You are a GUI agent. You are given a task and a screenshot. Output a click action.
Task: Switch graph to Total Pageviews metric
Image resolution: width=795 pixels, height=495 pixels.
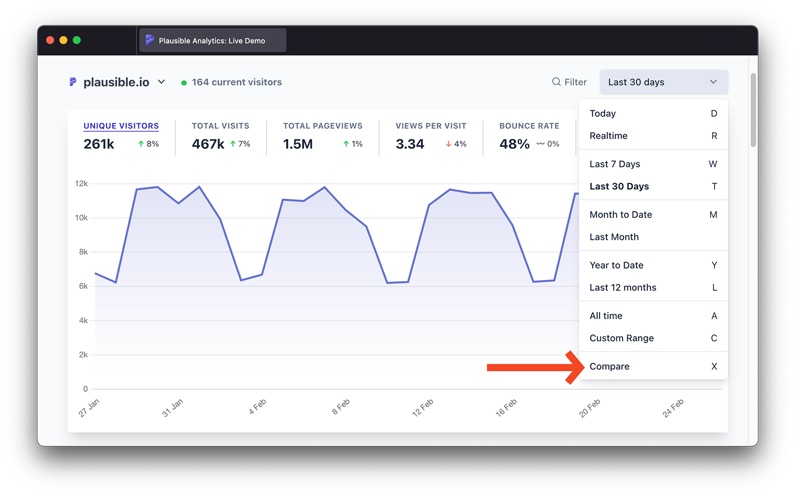[323, 126]
